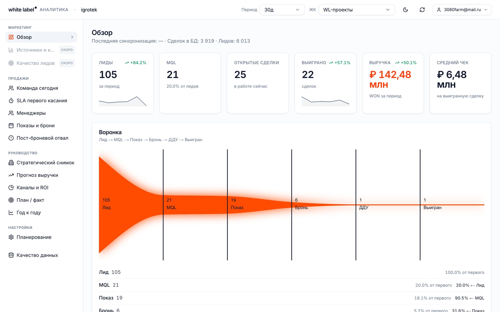Click the SLA первого касания stopwatch icon
The width and height of the screenshot is (500, 312).
11,100
